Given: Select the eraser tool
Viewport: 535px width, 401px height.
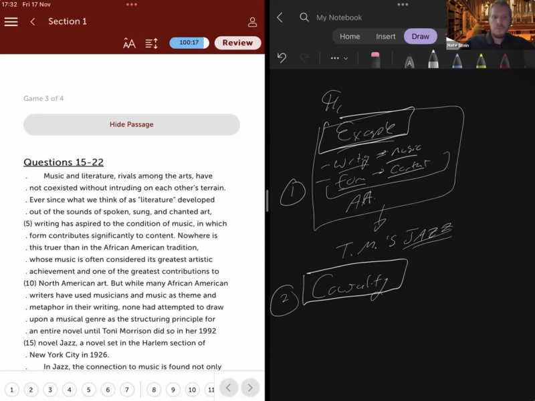Looking at the screenshot, I should pyautogui.click(x=374, y=59).
